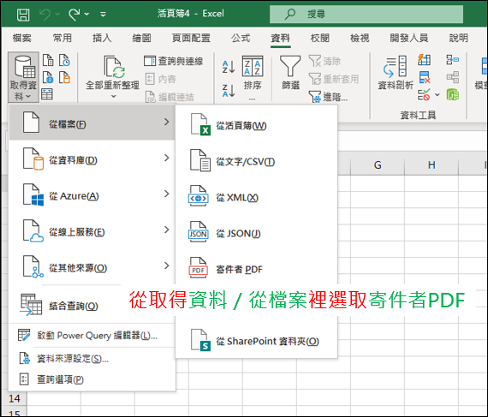The width and height of the screenshot is (488, 417).
Task: Click Sort Z to A icon
Action: click(x=229, y=91)
